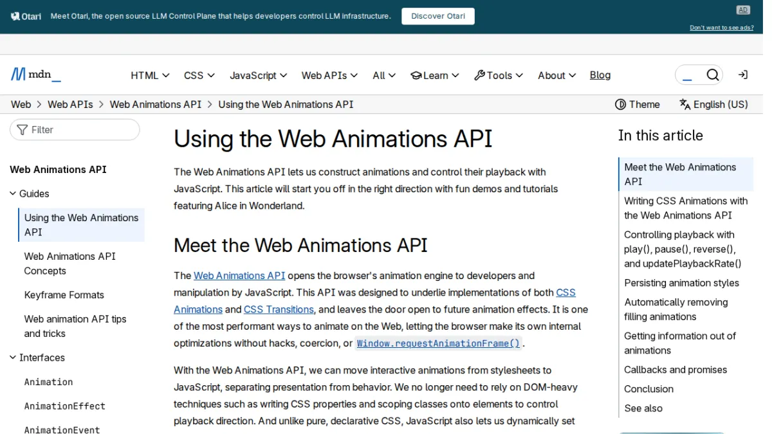The height and width of the screenshot is (434, 772).
Task: Click the search magnifier icon
Action: (712, 75)
